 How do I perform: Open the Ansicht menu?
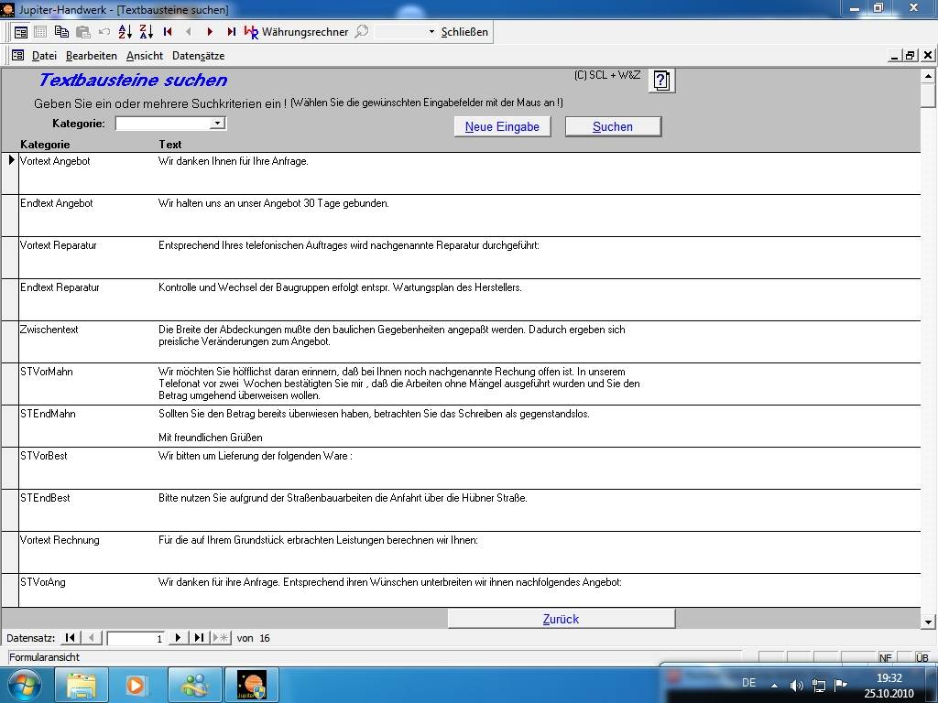(x=145, y=56)
